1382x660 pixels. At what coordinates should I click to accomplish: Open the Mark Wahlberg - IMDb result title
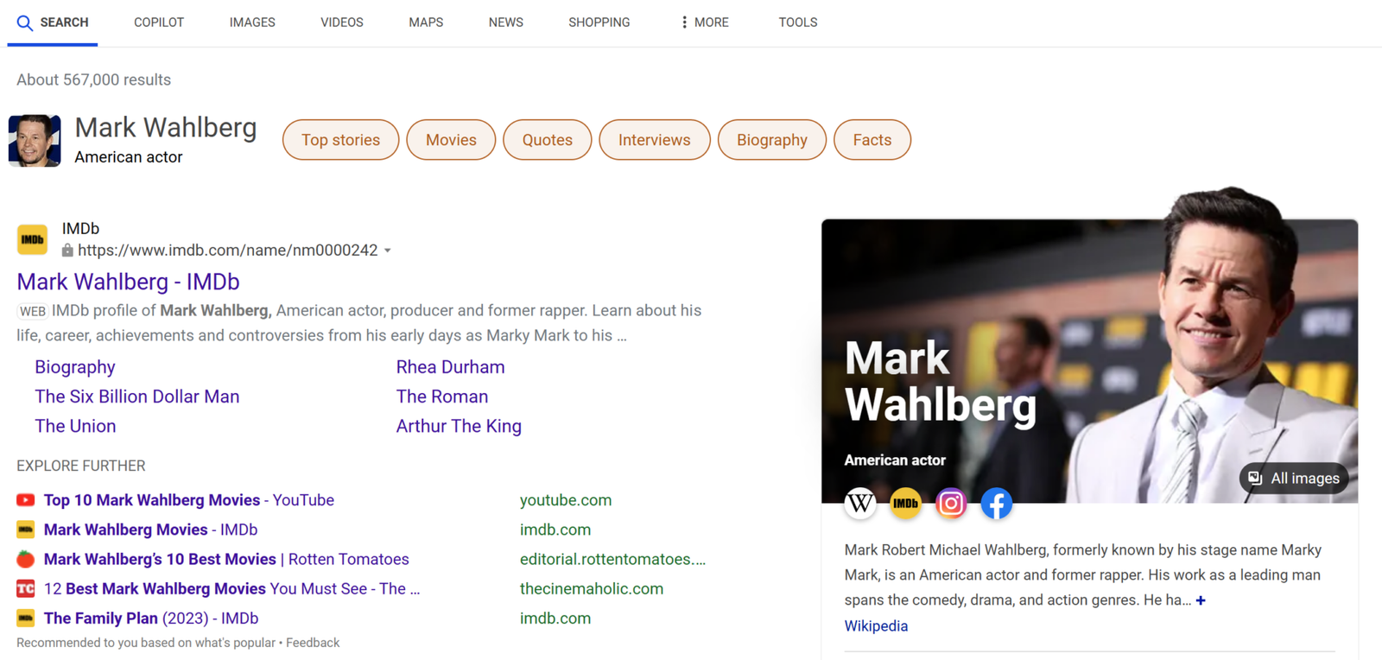(x=128, y=282)
